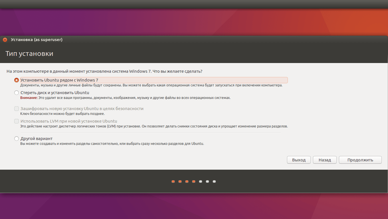Image resolution: width=388 pixels, height=219 pixels.
Task: Go back with the "Назад" button
Action: pos(325,160)
